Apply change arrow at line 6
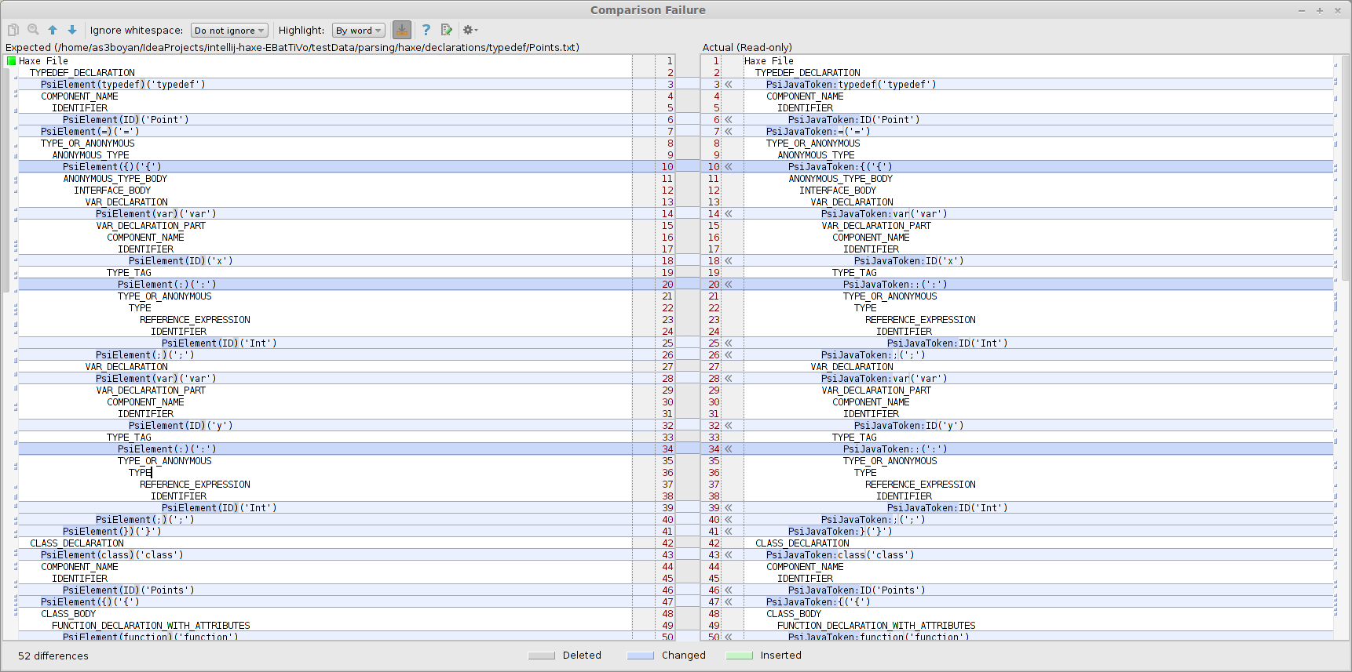 pyautogui.click(x=729, y=120)
